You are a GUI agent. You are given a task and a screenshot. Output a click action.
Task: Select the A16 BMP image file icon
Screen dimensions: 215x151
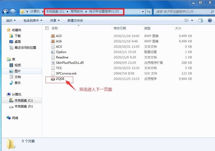[x=53, y=41]
